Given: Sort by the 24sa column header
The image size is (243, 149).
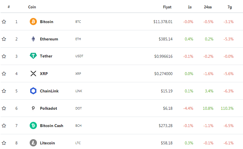Looking at the screenshot, I should (x=208, y=7).
